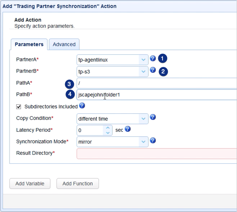The image size is (237, 212).
Task: Expand the PartnerA dropdown
Action: (143, 60)
